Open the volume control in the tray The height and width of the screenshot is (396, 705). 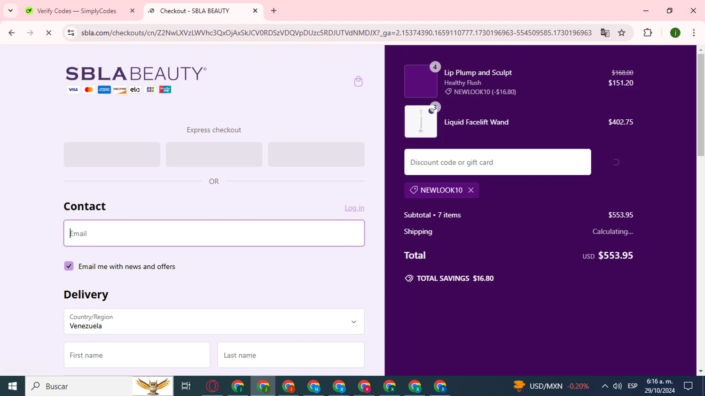618,386
